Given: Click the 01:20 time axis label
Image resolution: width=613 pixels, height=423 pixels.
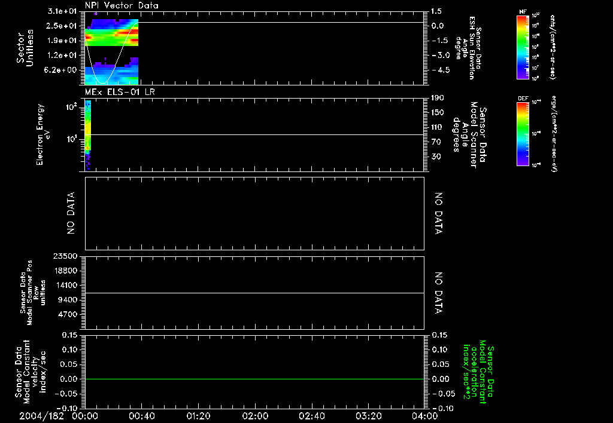Looking at the screenshot, I should (199, 416).
